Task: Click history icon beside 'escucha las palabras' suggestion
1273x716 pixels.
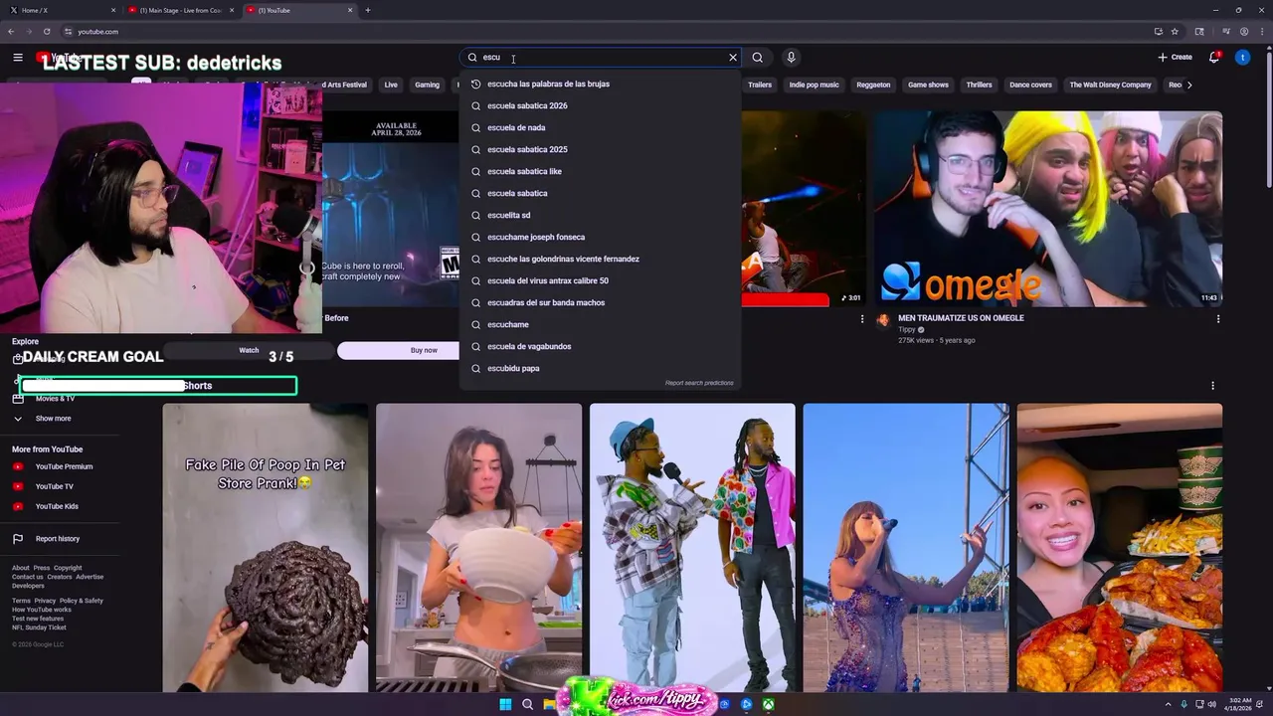Action: pyautogui.click(x=475, y=84)
